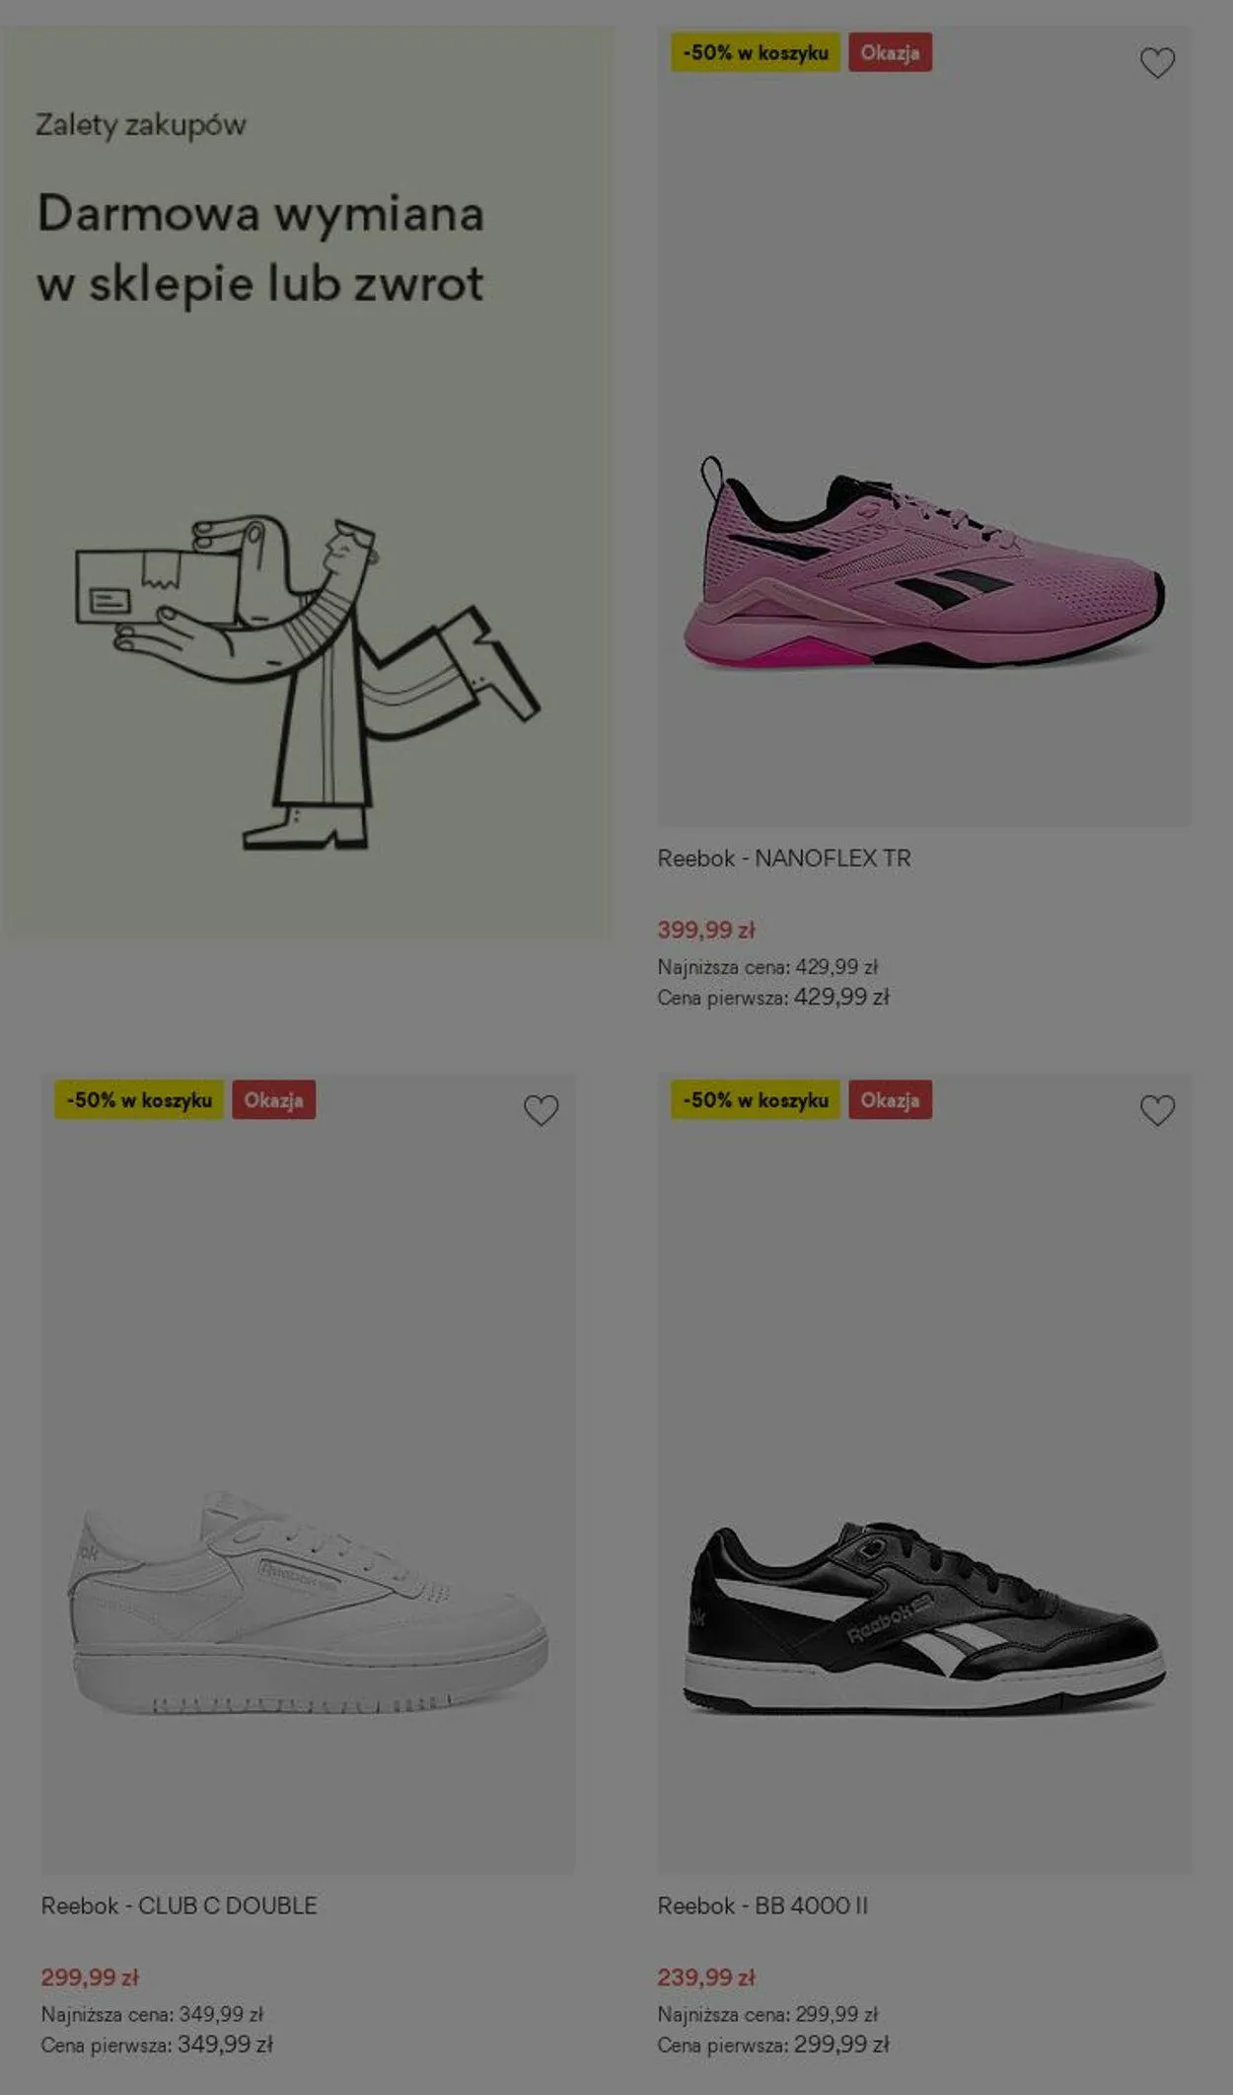Click the Okazja badge on CLUB C DOUBLE
This screenshot has height=2095, width=1233.
coord(273,1099)
